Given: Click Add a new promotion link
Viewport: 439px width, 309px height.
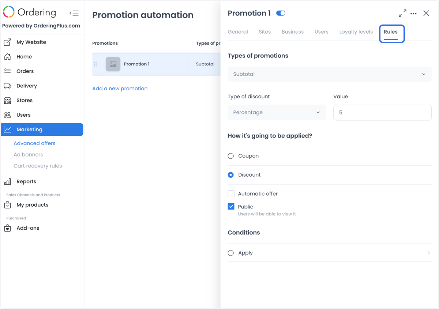Looking at the screenshot, I should [120, 88].
